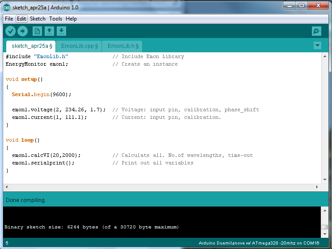Switch to the EmonLib.h tab
The width and height of the screenshot is (332, 249).
point(122,46)
